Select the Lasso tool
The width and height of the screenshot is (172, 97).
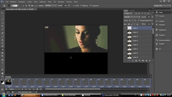(x=2, y=20)
